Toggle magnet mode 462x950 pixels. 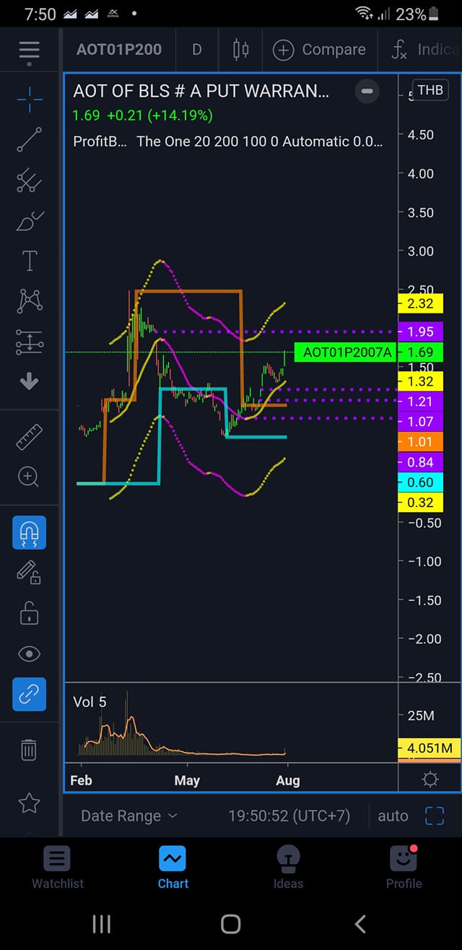coord(29,532)
